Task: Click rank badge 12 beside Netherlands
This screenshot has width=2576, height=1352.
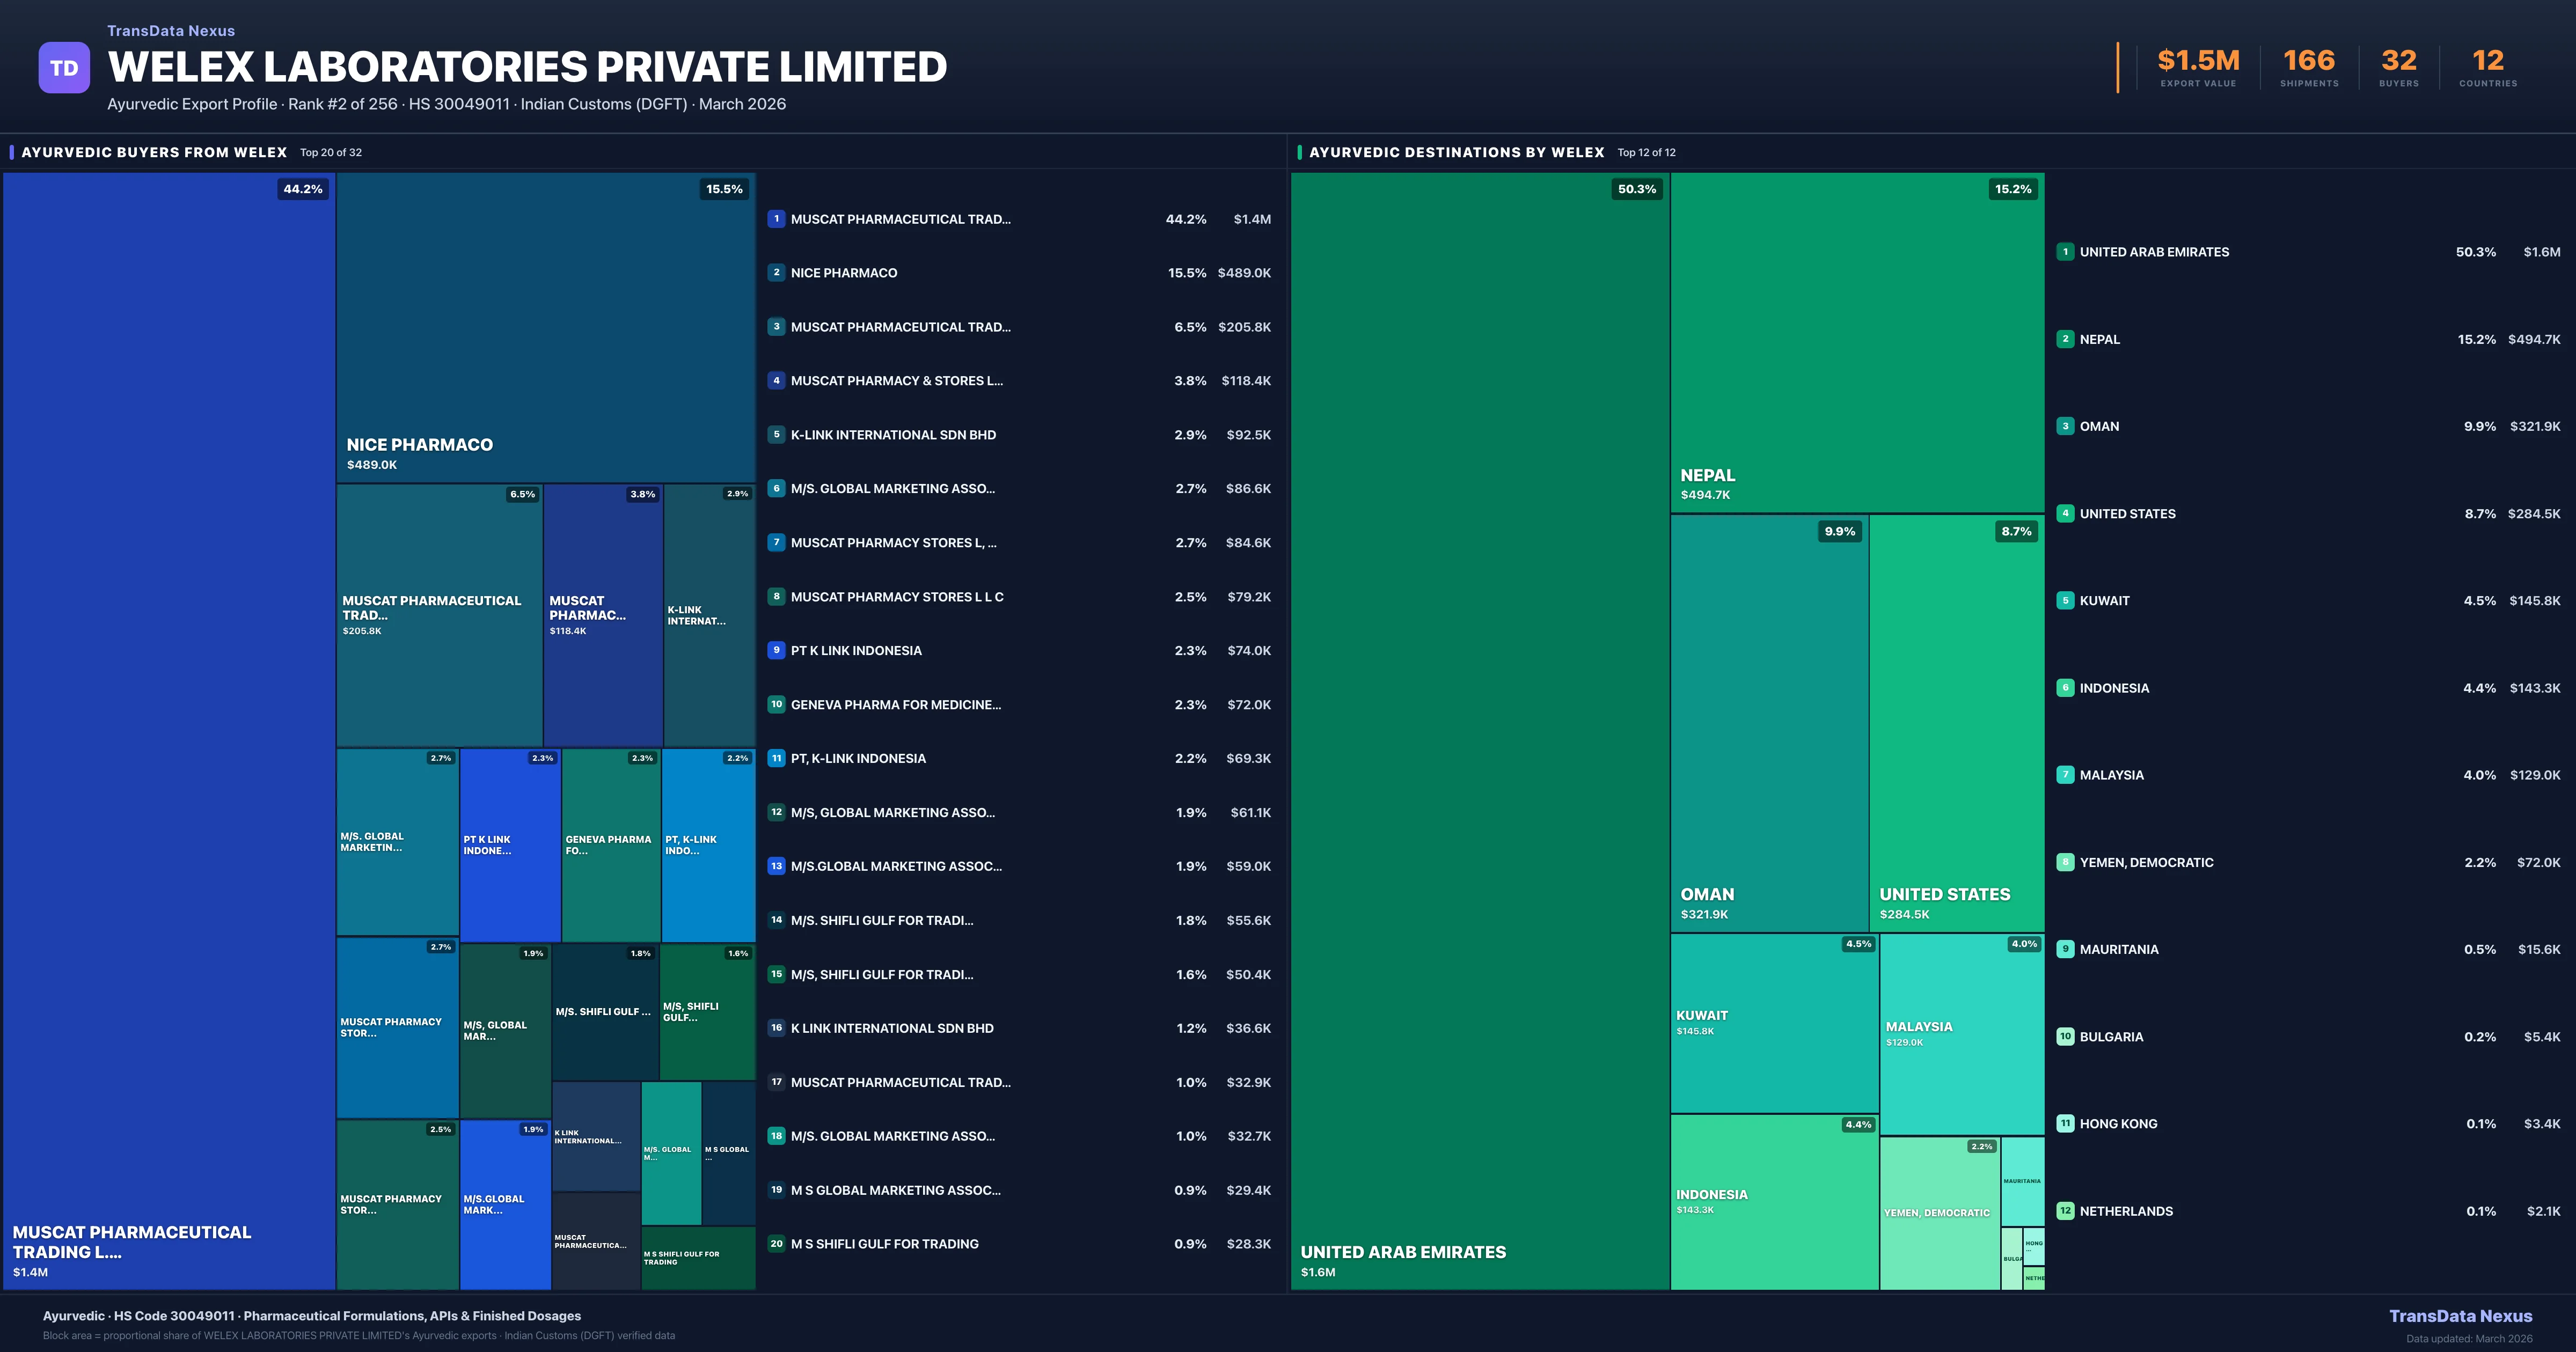Action: [2065, 1211]
